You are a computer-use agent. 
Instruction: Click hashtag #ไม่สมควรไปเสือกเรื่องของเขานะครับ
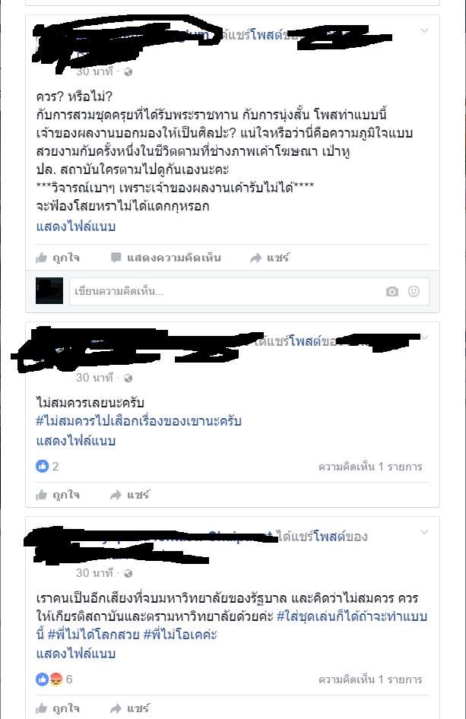(x=138, y=421)
